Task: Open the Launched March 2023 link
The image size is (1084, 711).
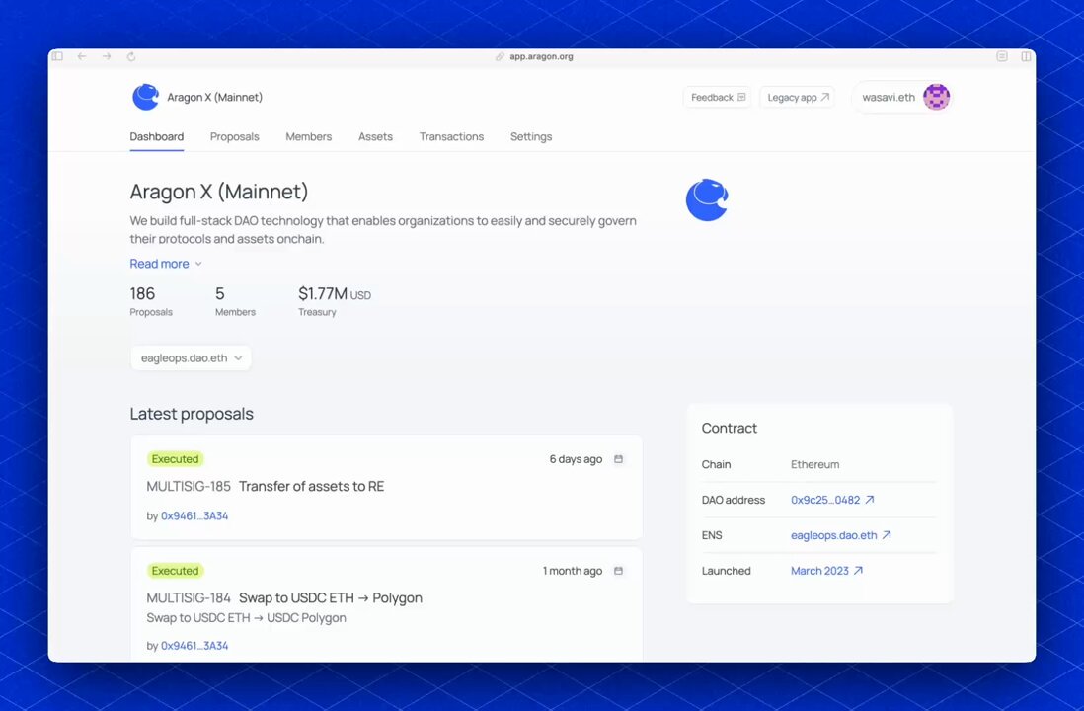Action: pos(827,571)
